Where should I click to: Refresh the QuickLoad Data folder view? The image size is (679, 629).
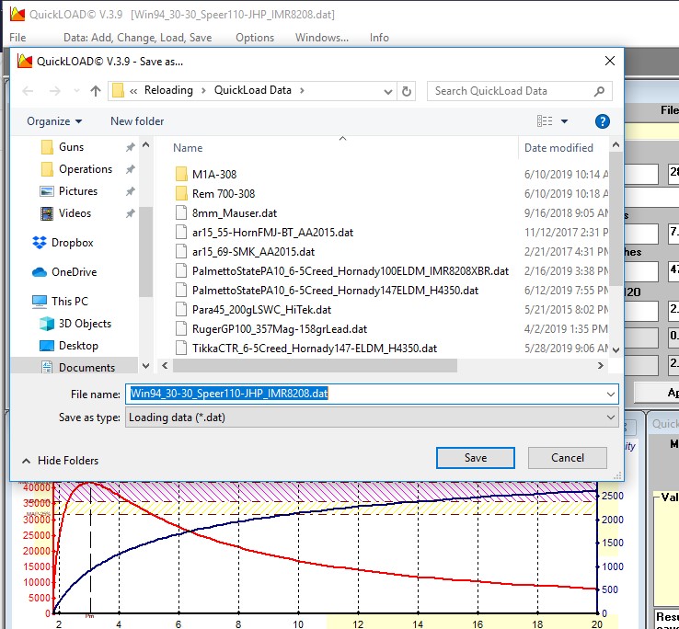pos(406,91)
